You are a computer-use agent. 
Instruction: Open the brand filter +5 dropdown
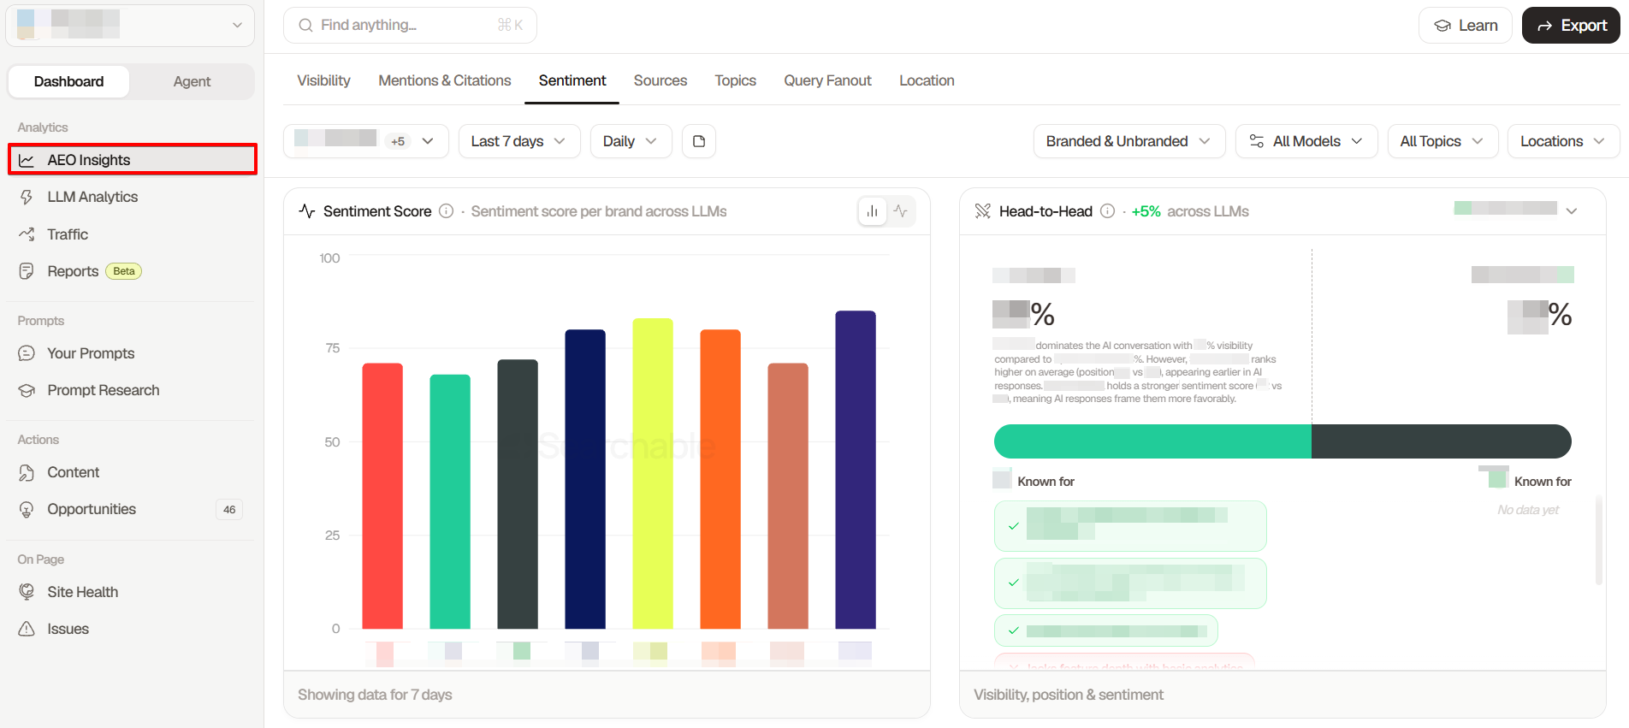(366, 141)
